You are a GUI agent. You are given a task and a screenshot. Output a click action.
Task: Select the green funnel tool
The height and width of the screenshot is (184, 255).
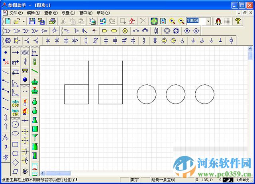point(35,137)
